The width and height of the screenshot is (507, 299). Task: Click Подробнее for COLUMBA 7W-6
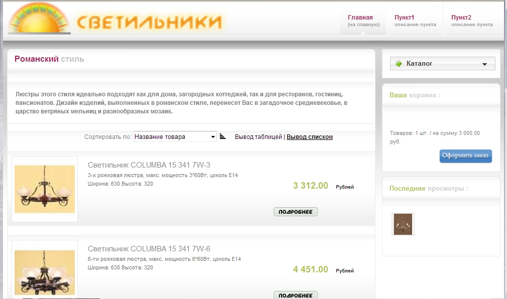point(296,295)
